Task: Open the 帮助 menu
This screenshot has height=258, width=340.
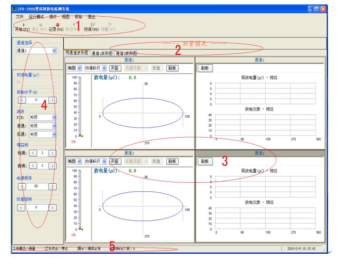Action: [x=79, y=17]
